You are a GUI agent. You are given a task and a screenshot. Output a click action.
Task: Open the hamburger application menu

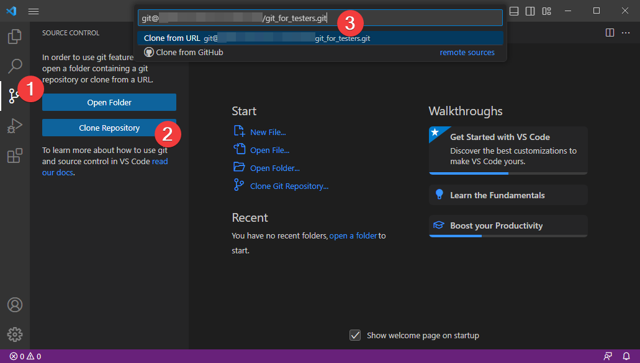(x=34, y=11)
